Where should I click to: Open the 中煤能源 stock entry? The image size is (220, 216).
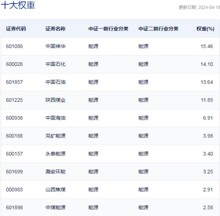tap(56, 207)
